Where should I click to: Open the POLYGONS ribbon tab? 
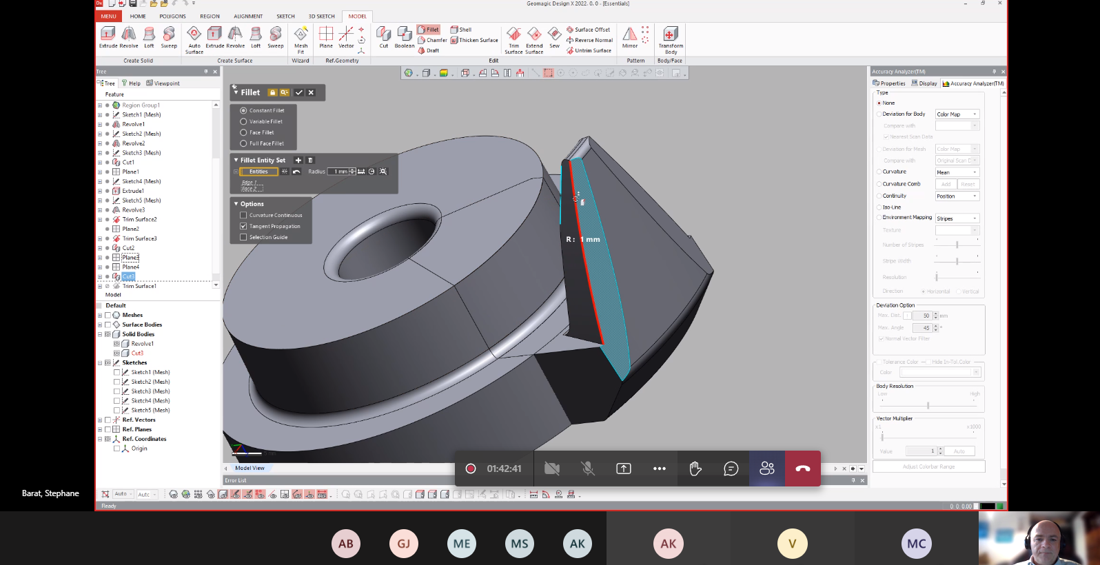click(172, 17)
